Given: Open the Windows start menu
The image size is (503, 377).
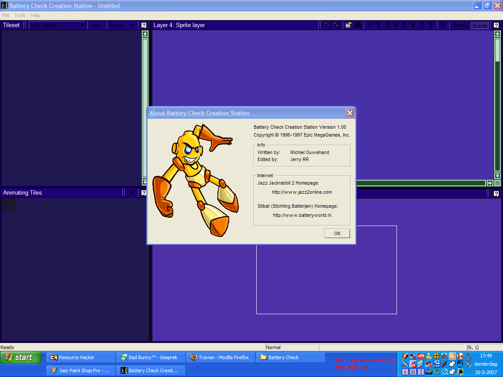Looking at the screenshot, I should pyautogui.click(x=21, y=357).
